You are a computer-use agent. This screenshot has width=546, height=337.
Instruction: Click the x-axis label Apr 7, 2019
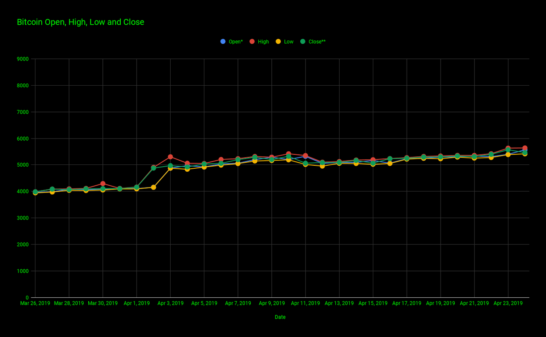[x=238, y=303]
